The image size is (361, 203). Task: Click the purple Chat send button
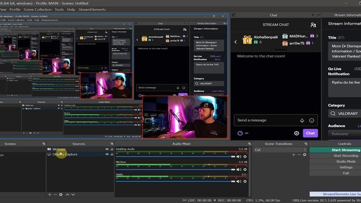point(310,133)
